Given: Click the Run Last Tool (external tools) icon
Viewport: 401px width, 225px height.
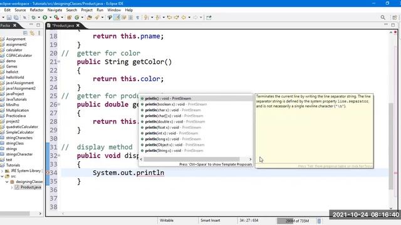Looking at the screenshot, I should [x=56, y=17].
